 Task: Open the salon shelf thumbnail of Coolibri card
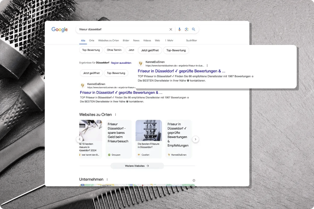(x=149, y=130)
